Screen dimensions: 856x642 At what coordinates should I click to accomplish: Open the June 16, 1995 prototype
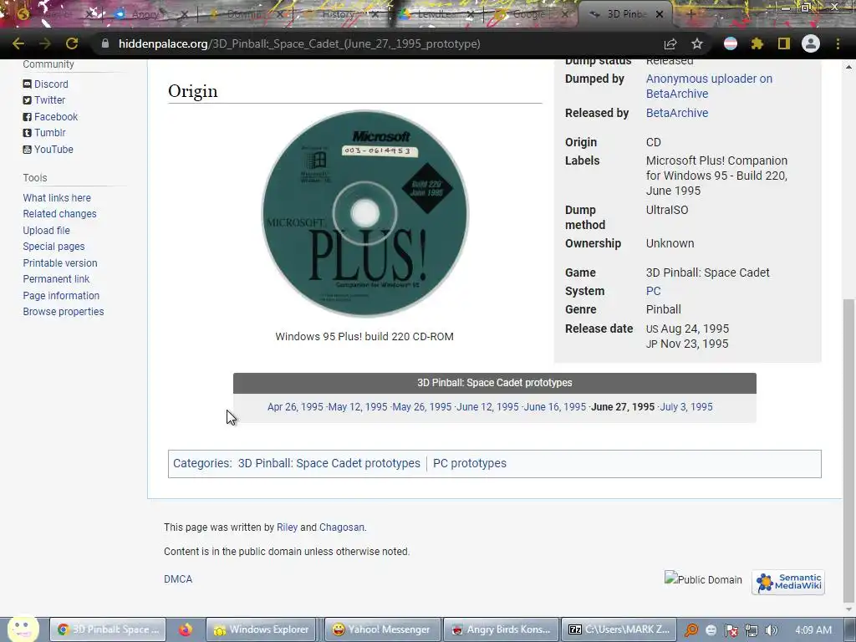tap(555, 407)
